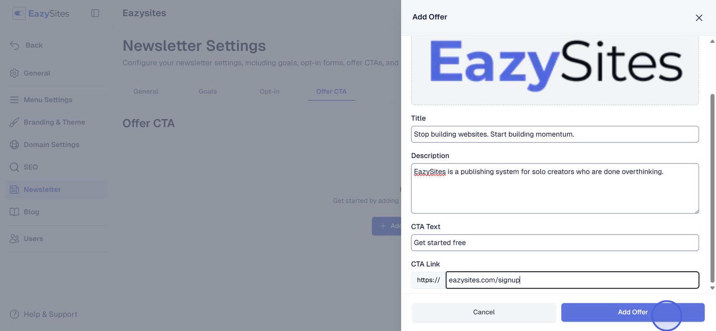
Task: Switch to the Opt-in tab
Action: (x=269, y=92)
